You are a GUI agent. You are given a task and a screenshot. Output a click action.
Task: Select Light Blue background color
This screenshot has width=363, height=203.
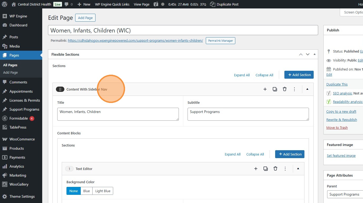tap(103, 191)
